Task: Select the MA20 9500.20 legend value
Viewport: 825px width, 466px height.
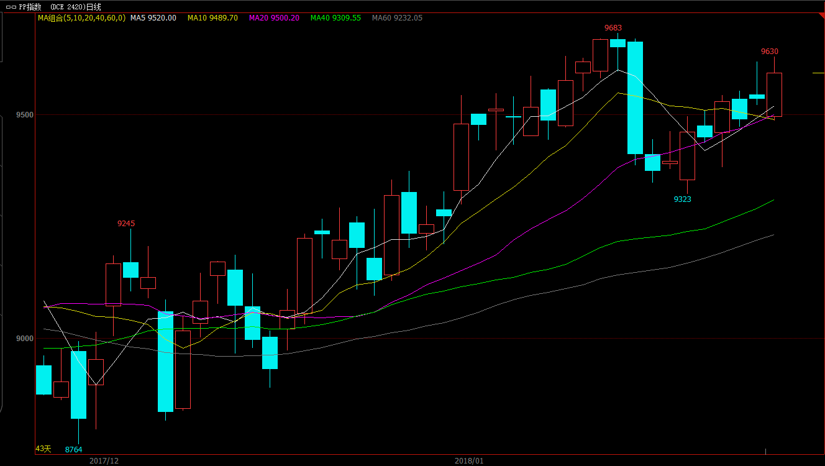Action: 274,18
